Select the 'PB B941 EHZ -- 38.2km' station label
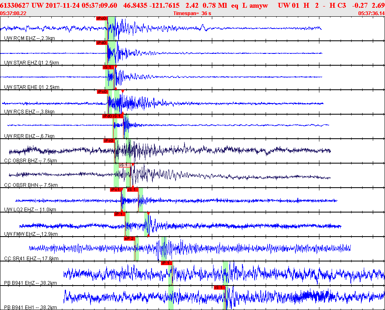The height and width of the screenshot is (310, 385). click(x=31, y=283)
